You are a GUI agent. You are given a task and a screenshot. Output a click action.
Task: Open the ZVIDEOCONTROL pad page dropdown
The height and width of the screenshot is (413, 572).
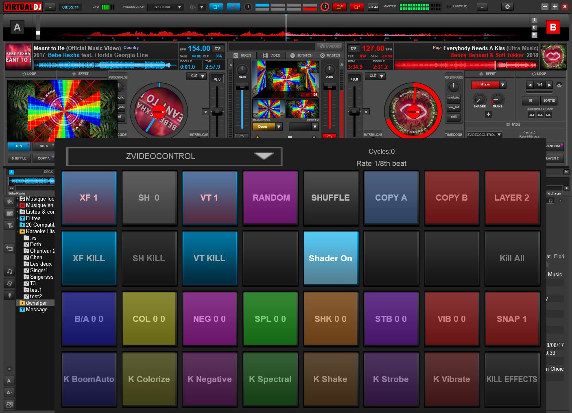pyautogui.click(x=174, y=157)
